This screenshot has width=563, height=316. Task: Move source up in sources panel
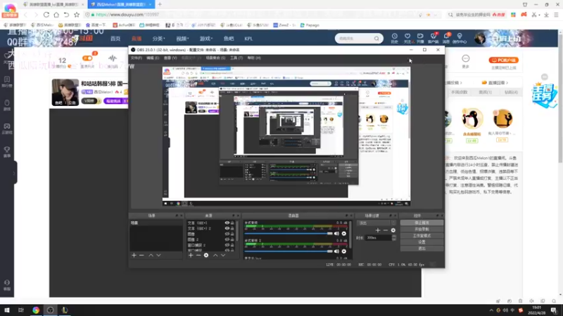pos(215,255)
